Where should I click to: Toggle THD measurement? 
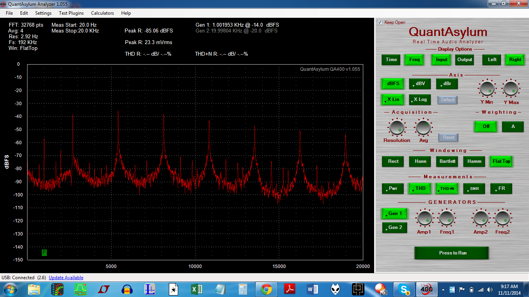point(420,189)
